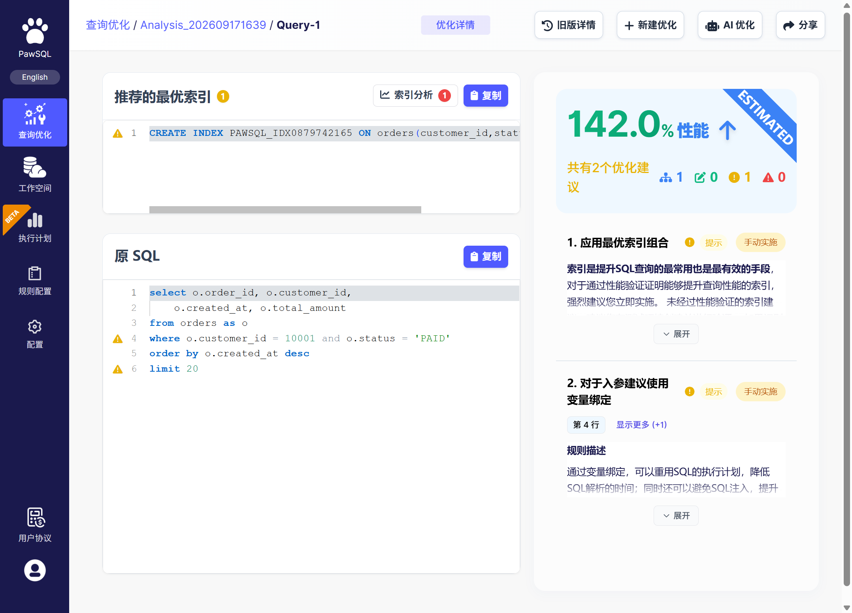
Task: Open 旧版详情 legacy details
Action: 569,25
